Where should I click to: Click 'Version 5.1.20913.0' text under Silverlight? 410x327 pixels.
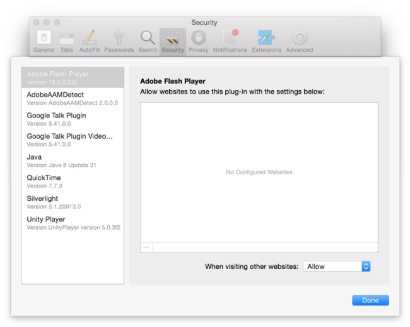(x=54, y=206)
